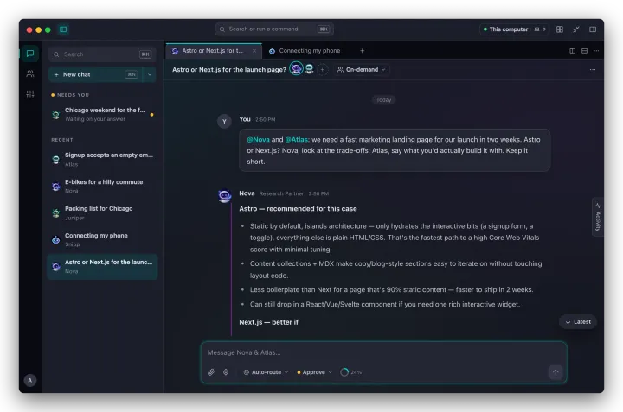
Task: Open Packing list for Chicago chat
Action: (x=102, y=213)
